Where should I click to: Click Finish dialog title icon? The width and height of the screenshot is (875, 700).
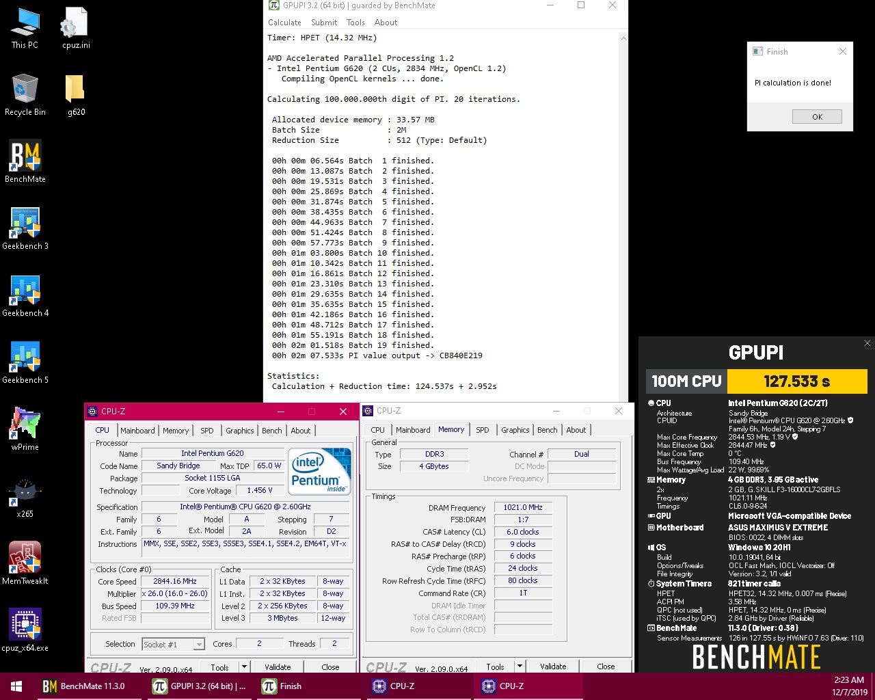pyautogui.click(x=757, y=51)
